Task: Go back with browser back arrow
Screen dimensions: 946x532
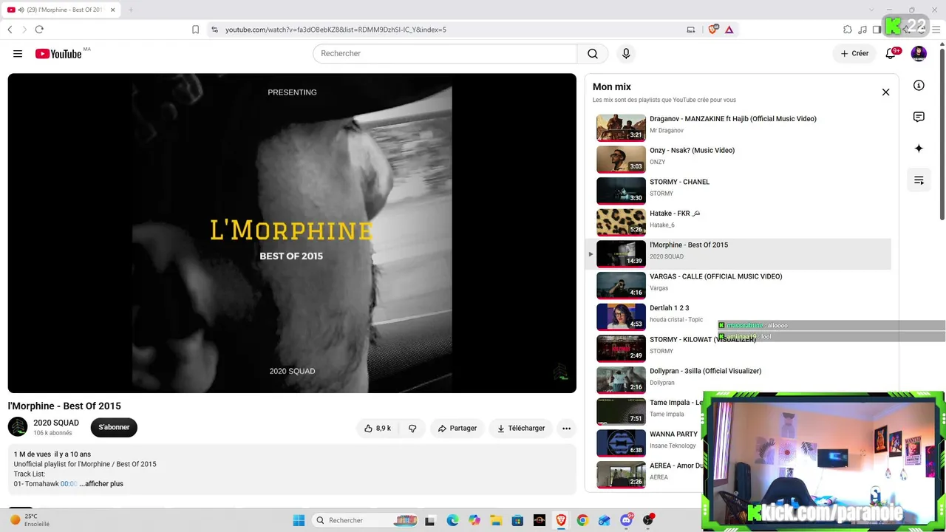Action: point(10,30)
